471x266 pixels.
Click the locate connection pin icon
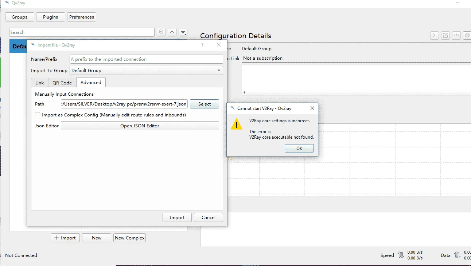[x=161, y=32]
